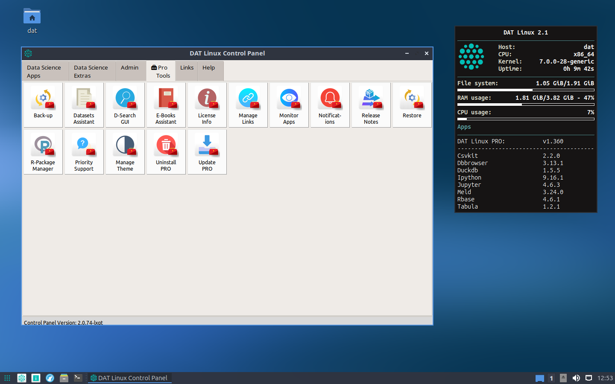Screen dimensions: 615x384
Task: View Release Notes
Action: point(371,105)
